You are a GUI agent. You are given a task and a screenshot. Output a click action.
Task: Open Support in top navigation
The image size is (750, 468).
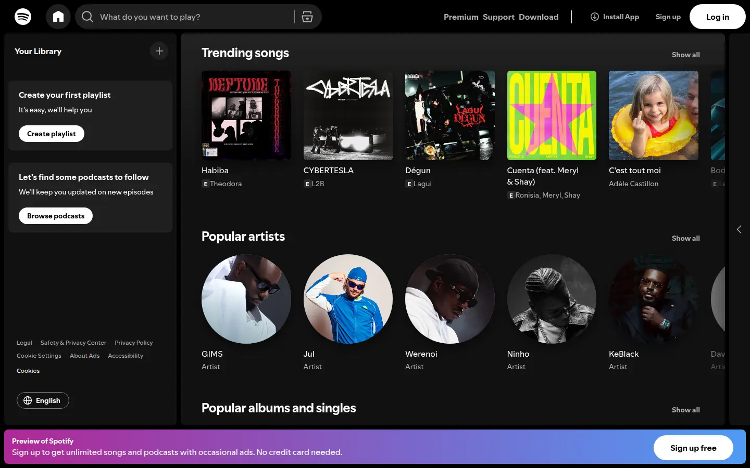(x=498, y=17)
